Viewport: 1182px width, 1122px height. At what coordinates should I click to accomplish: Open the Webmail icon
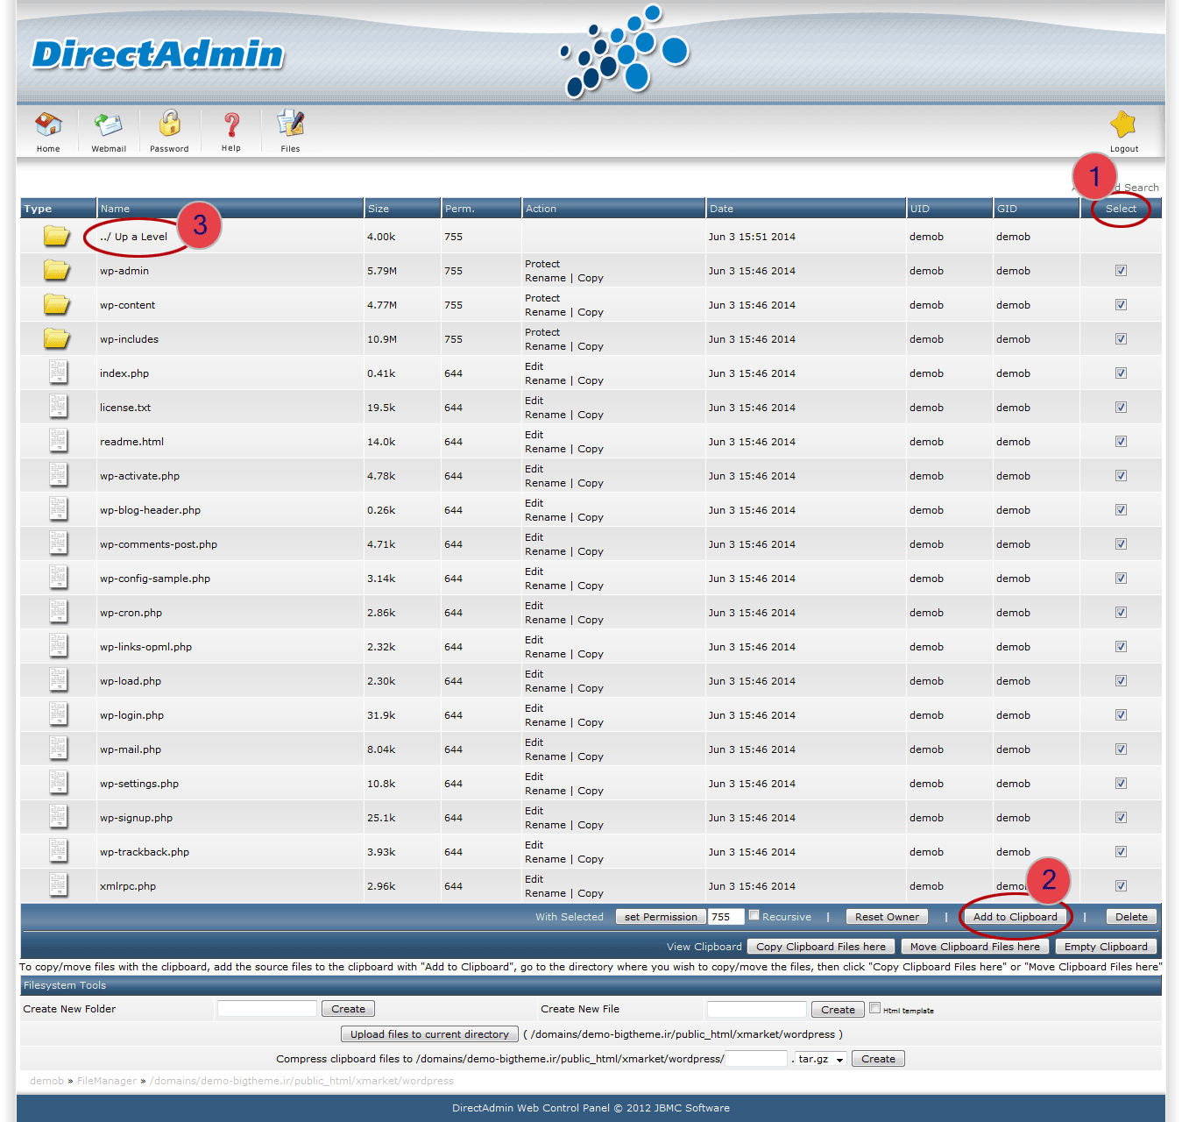tap(109, 124)
